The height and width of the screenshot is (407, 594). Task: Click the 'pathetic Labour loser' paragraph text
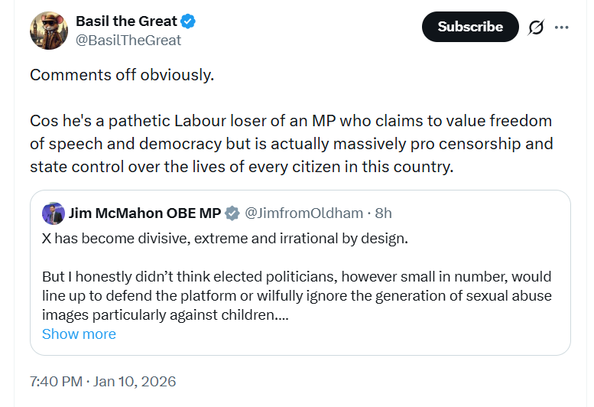click(291, 145)
